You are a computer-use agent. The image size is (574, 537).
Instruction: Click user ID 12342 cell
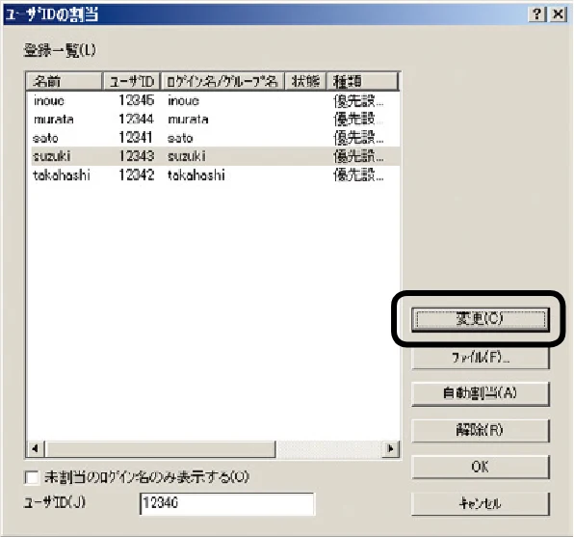point(136,175)
